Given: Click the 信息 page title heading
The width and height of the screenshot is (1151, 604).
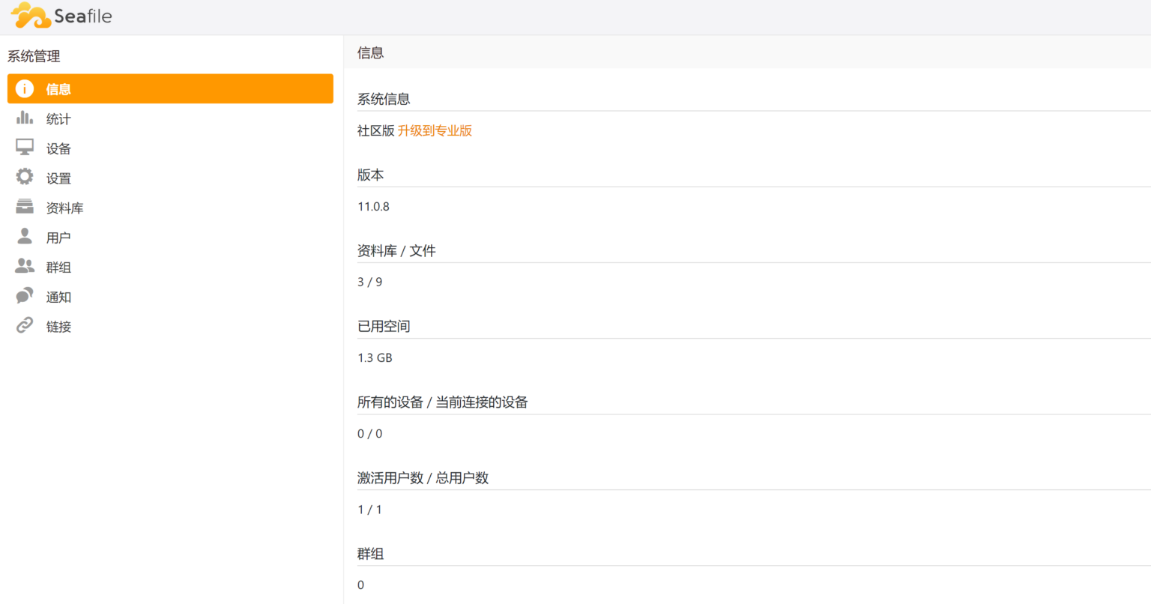Looking at the screenshot, I should coord(369,52).
